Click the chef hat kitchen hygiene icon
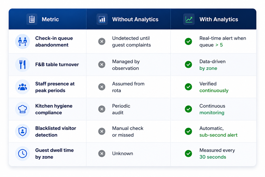Screen dimensions: 265x177 tap(23, 109)
